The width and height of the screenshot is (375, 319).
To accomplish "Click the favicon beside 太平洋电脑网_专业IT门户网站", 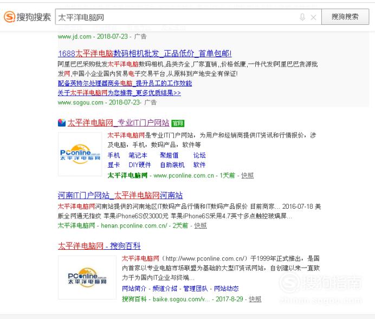I will coord(62,123).
